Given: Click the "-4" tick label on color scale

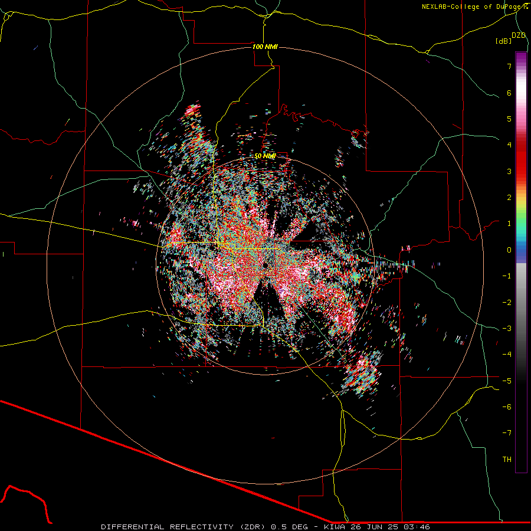Looking at the screenshot, I should tap(507, 355).
